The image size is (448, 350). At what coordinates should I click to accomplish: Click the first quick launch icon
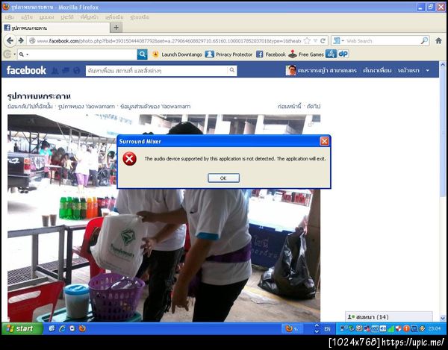(x=52, y=328)
